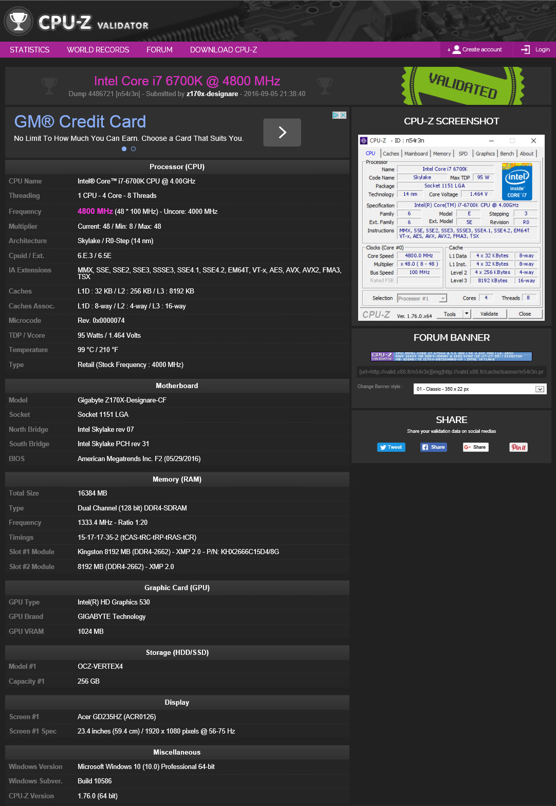556x806 pixels.
Task: Open the Processor #1 selection dropdown
Action: pos(422,298)
